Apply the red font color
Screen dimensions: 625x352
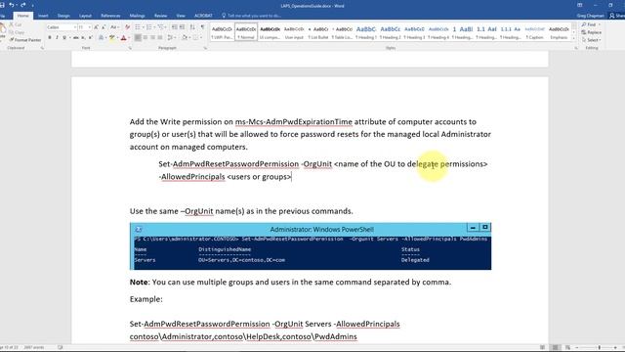pyautogui.click(x=123, y=37)
